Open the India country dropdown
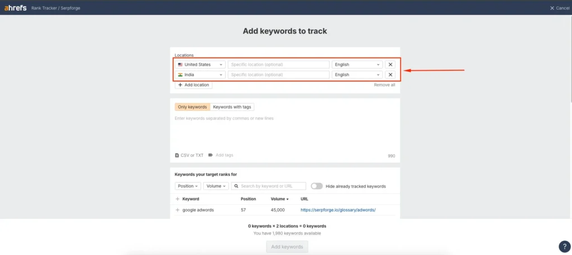The height and width of the screenshot is (255, 572). pos(201,75)
